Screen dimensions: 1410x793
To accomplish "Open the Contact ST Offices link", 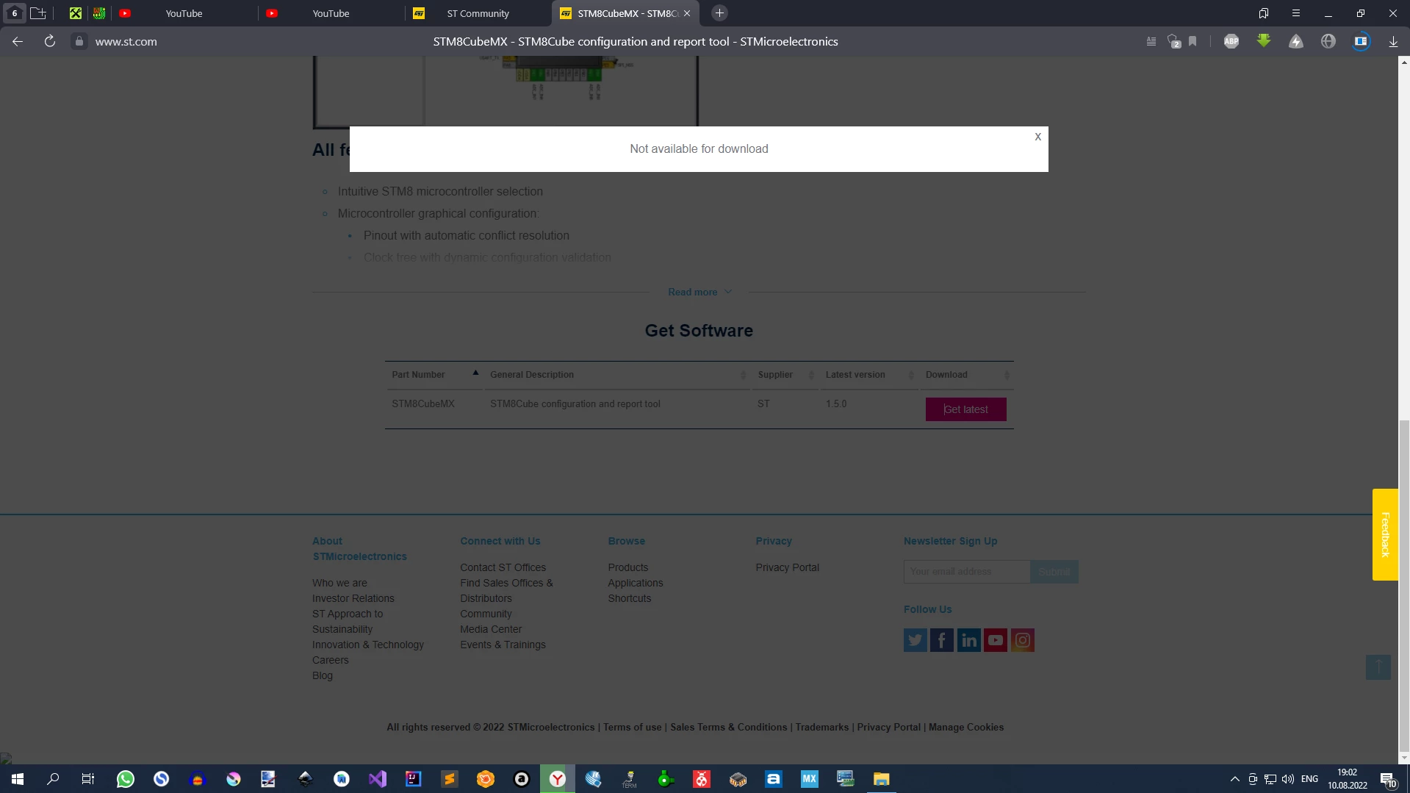I will 503,567.
